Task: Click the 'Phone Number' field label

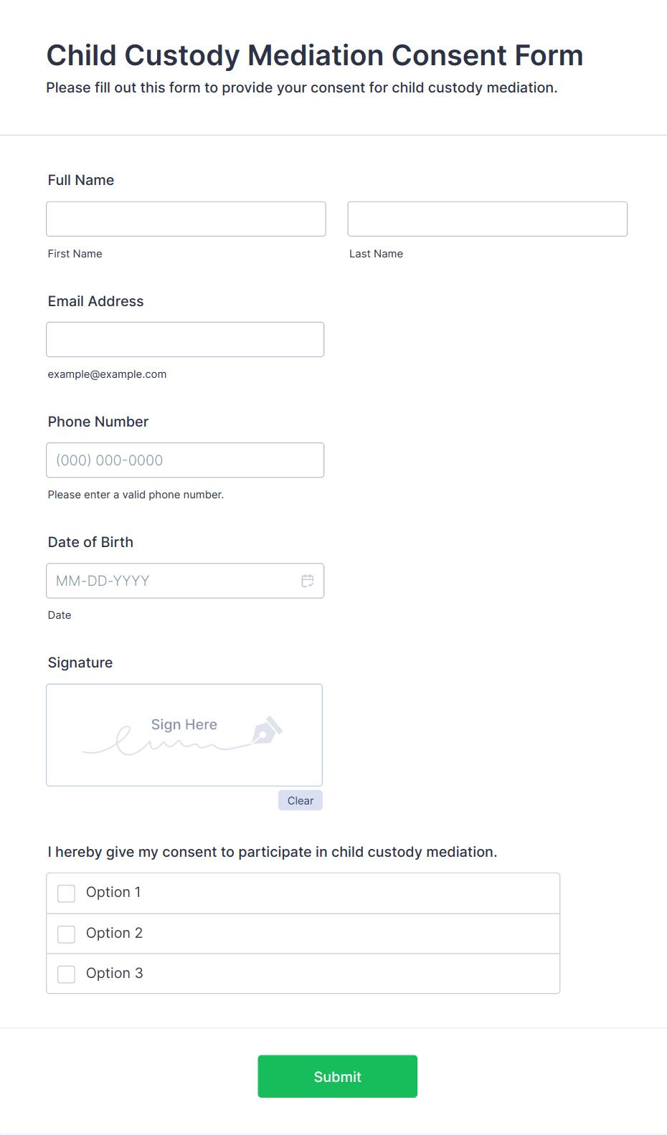Action: tap(98, 422)
